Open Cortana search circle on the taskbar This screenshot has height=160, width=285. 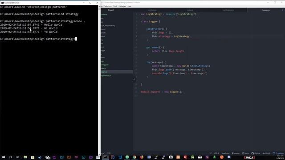[11, 157]
